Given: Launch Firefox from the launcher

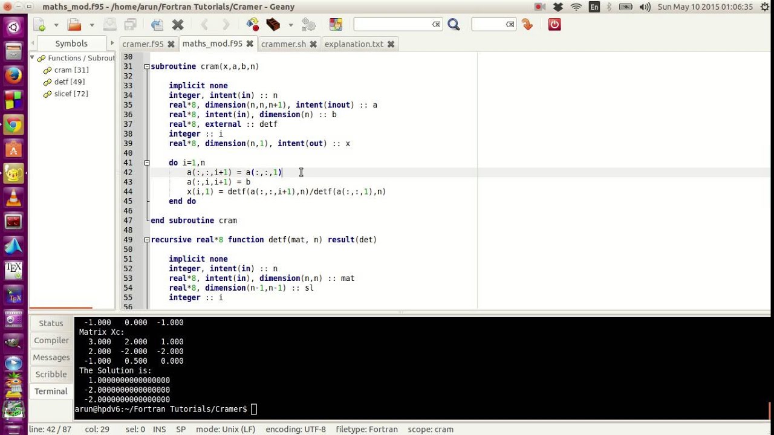Looking at the screenshot, I should pyautogui.click(x=13, y=76).
